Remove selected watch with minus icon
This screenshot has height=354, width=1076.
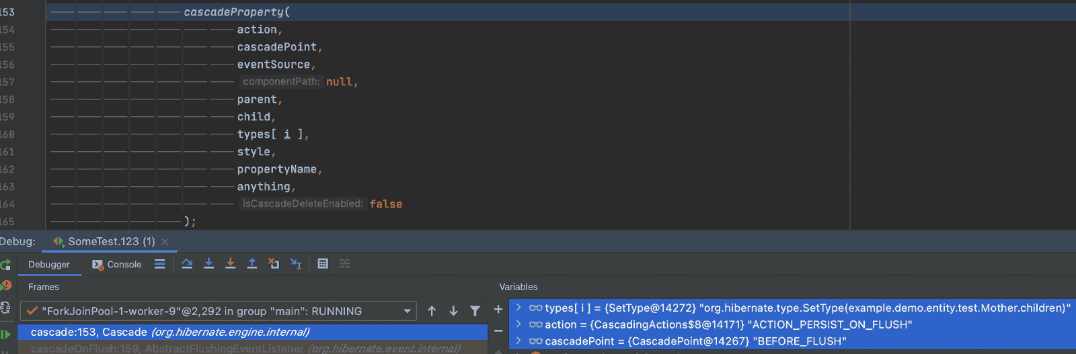[498, 330]
